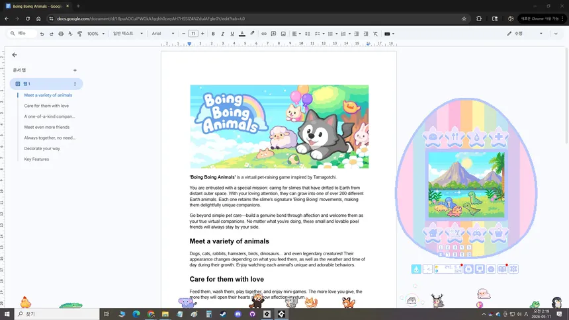Reload the page in Chrome
The height and width of the screenshot is (320, 569).
[x=28, y=19]
